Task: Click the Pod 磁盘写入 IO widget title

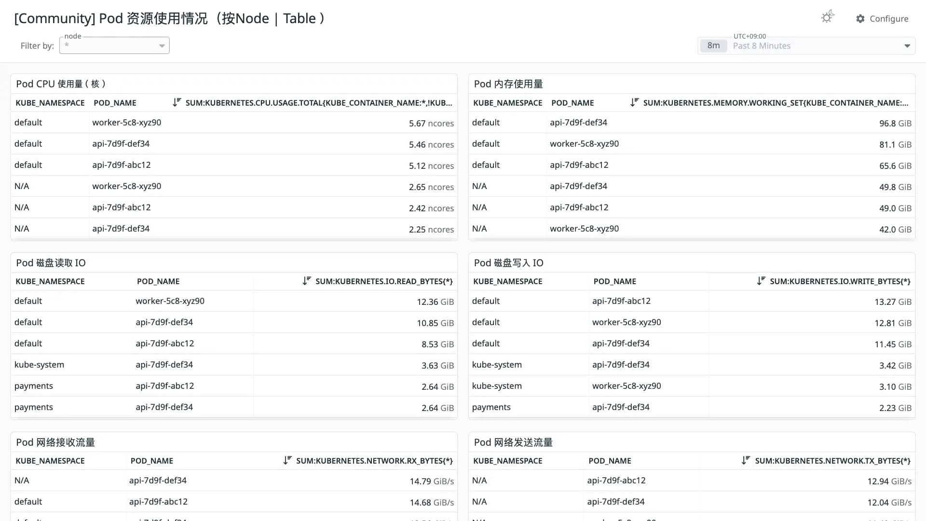Action: 508,263
